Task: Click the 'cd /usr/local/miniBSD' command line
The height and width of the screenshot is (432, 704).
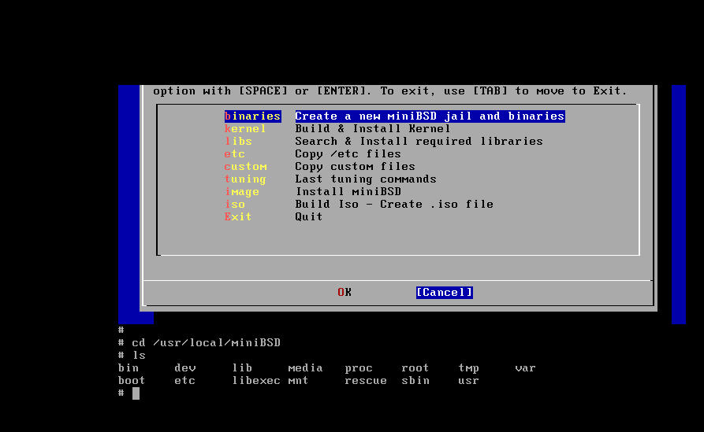Action: 206,343
